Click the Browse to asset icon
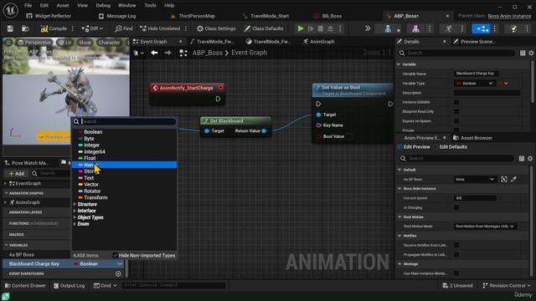 pos(25,28)
